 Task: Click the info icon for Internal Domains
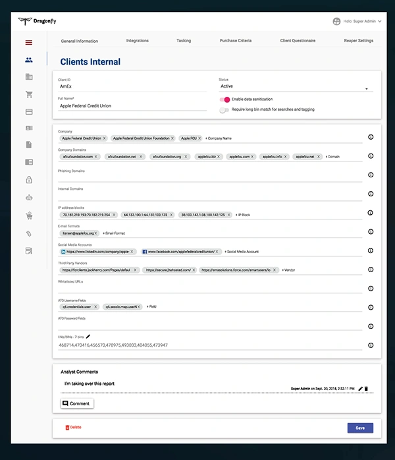coord(371,194)
